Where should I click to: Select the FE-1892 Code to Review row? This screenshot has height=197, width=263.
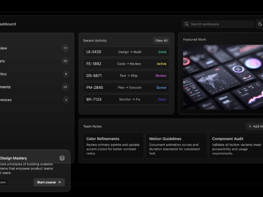[126, 64]
